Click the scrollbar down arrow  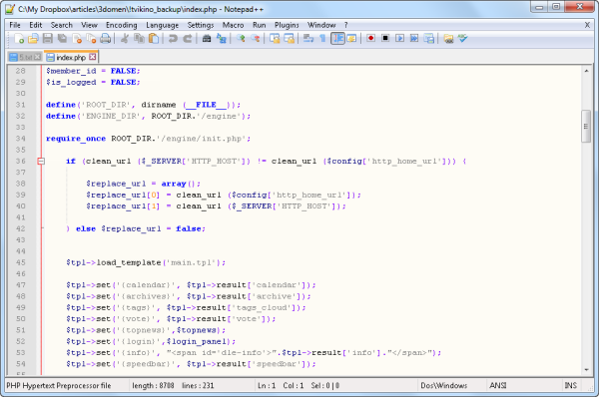pos(586,369)
